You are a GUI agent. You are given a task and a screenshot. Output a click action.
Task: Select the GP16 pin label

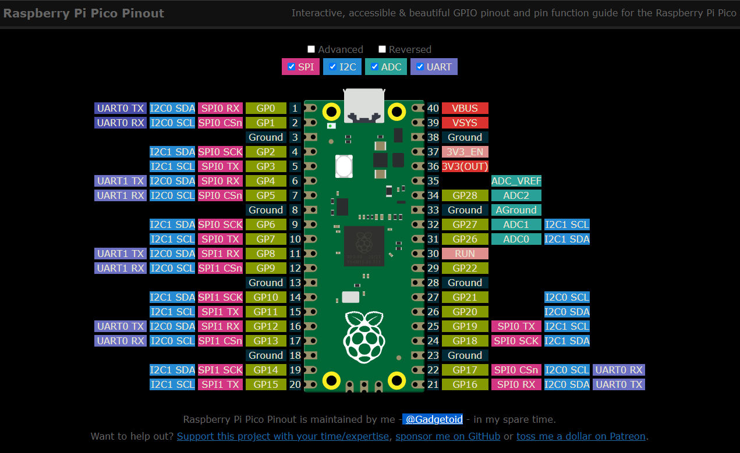point(465,384)
